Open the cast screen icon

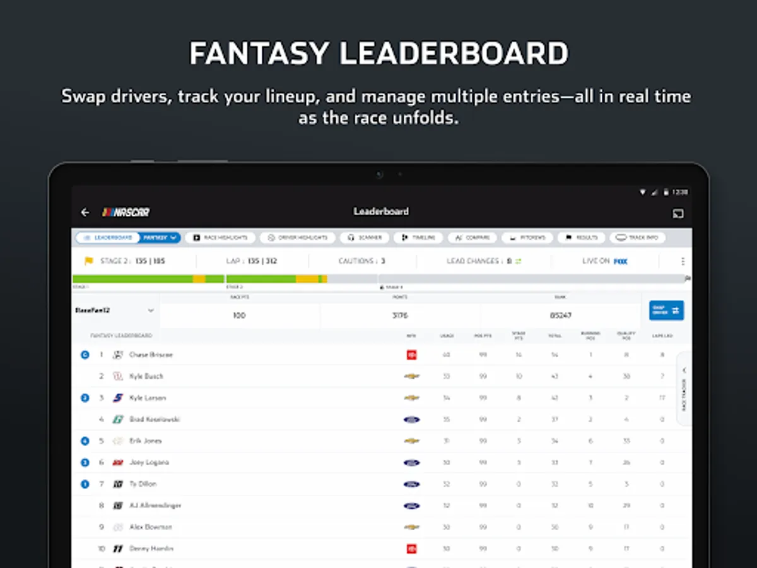[678, 213]
